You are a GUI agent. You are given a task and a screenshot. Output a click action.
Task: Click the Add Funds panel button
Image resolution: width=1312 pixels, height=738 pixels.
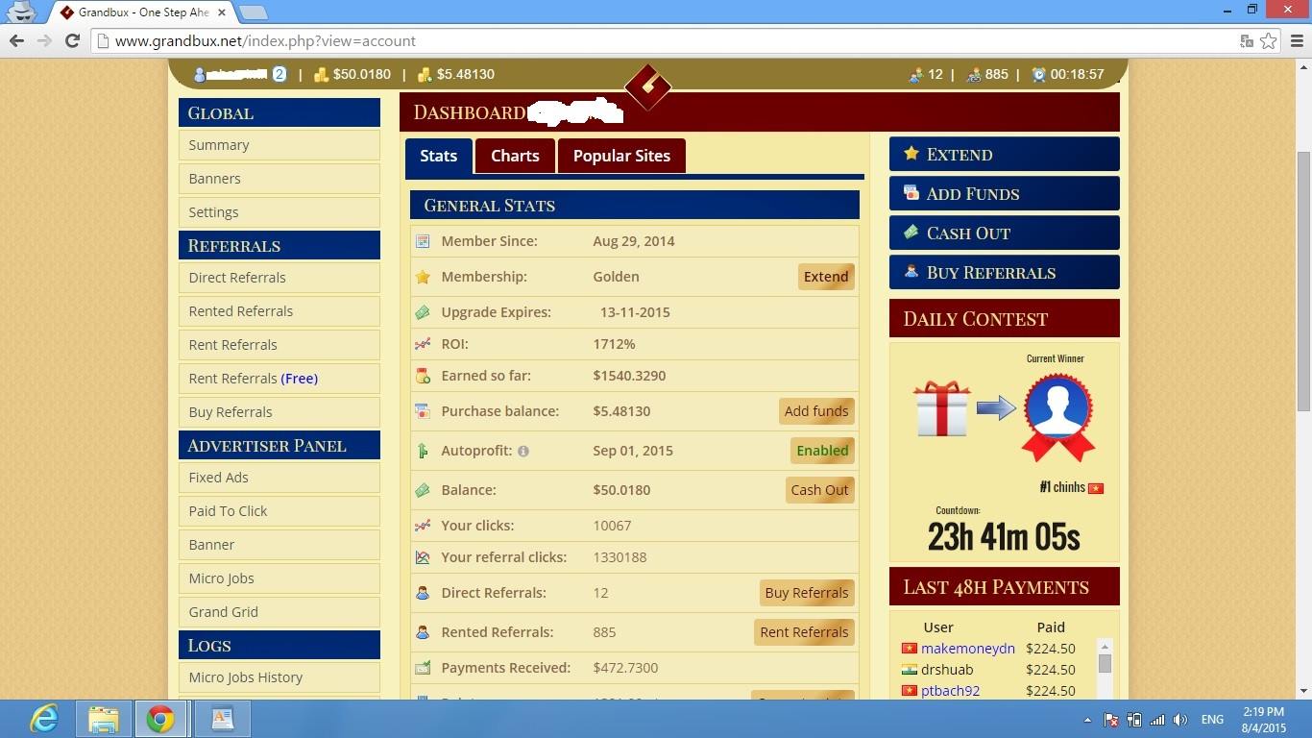coord(1005,194)
